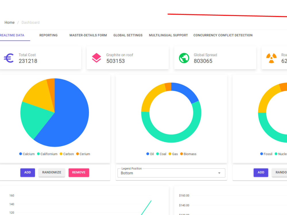Click the purple ADD button under pie chart
This screenshot has width=287, height=215.
point(28,172)
